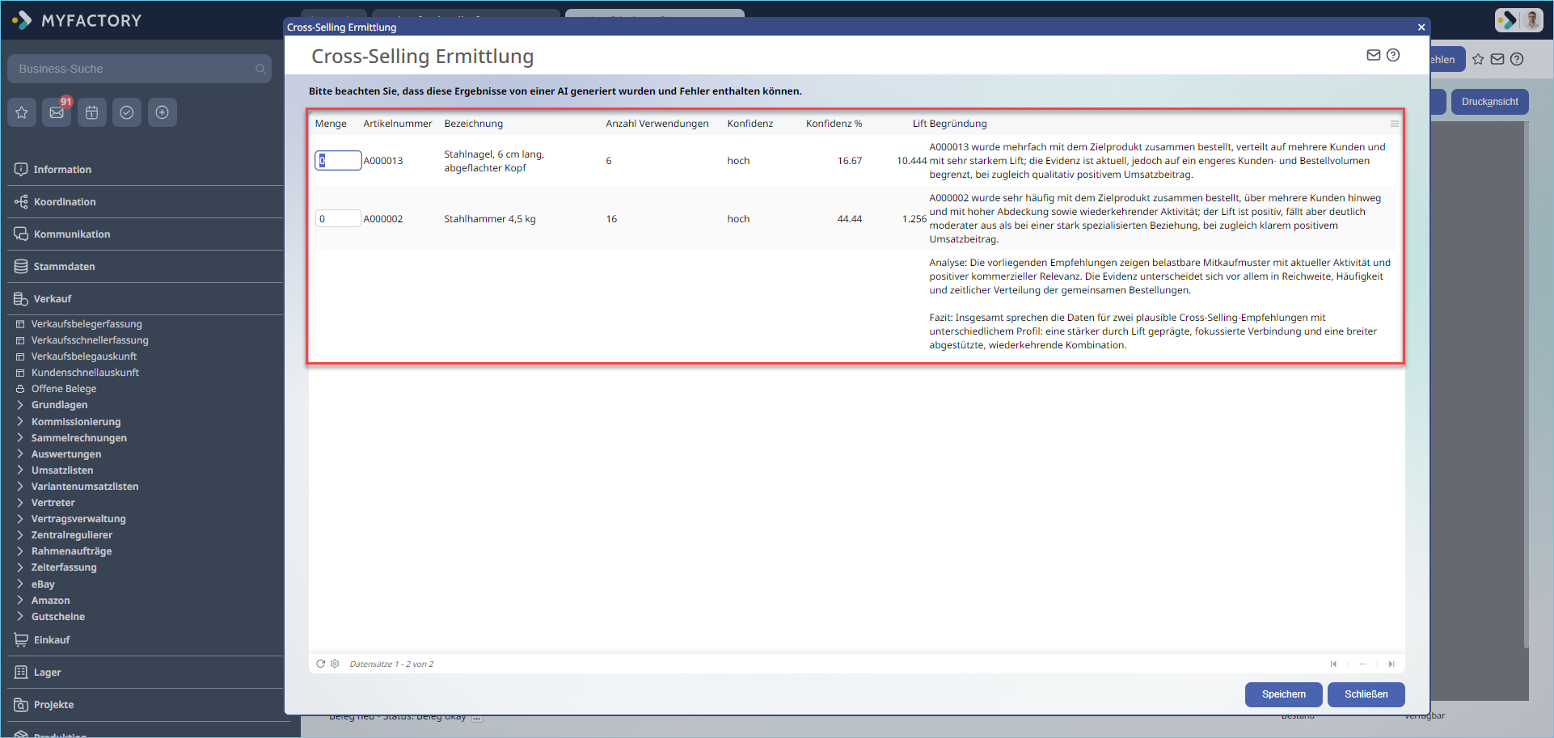This screenshot has height=738, width=1554.
Task: Open Offene Belege tree item
Action: click(64, 389)
